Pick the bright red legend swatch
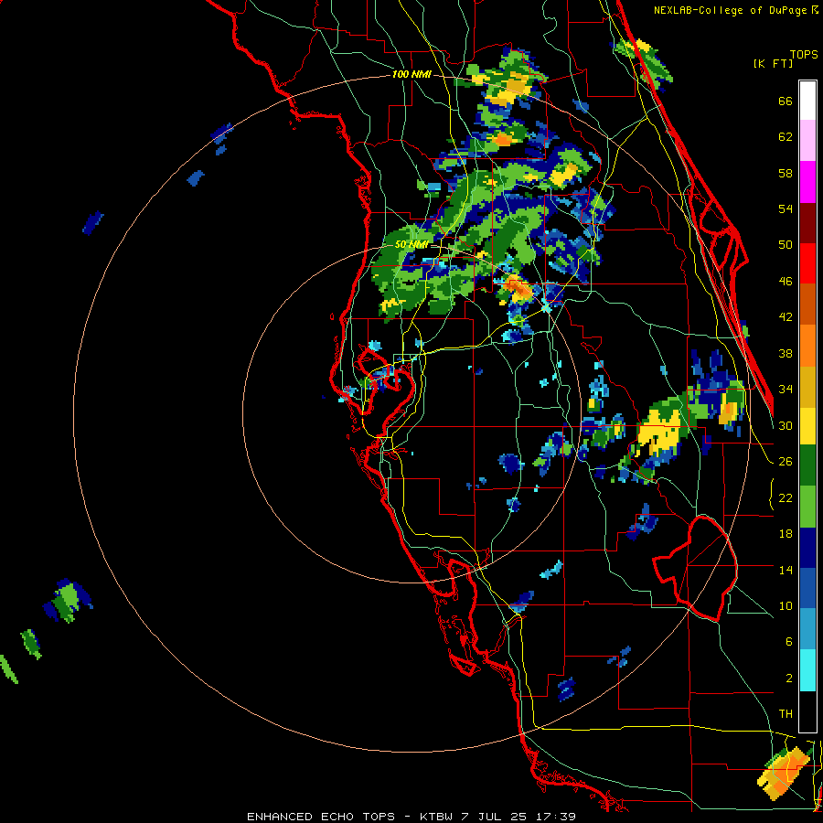Screen dimensions: 823x823 [x=807, y=263]
